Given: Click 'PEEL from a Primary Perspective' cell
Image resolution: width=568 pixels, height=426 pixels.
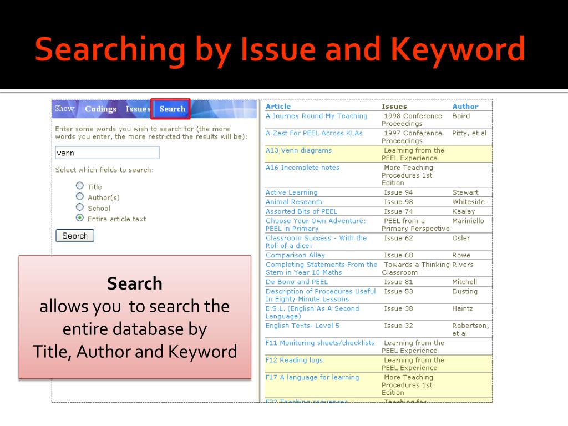Looking at the screenshot, I should click(415, 225).
